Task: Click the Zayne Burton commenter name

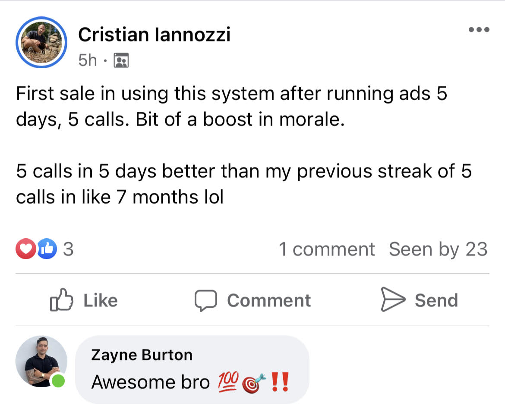Action: 142,355
